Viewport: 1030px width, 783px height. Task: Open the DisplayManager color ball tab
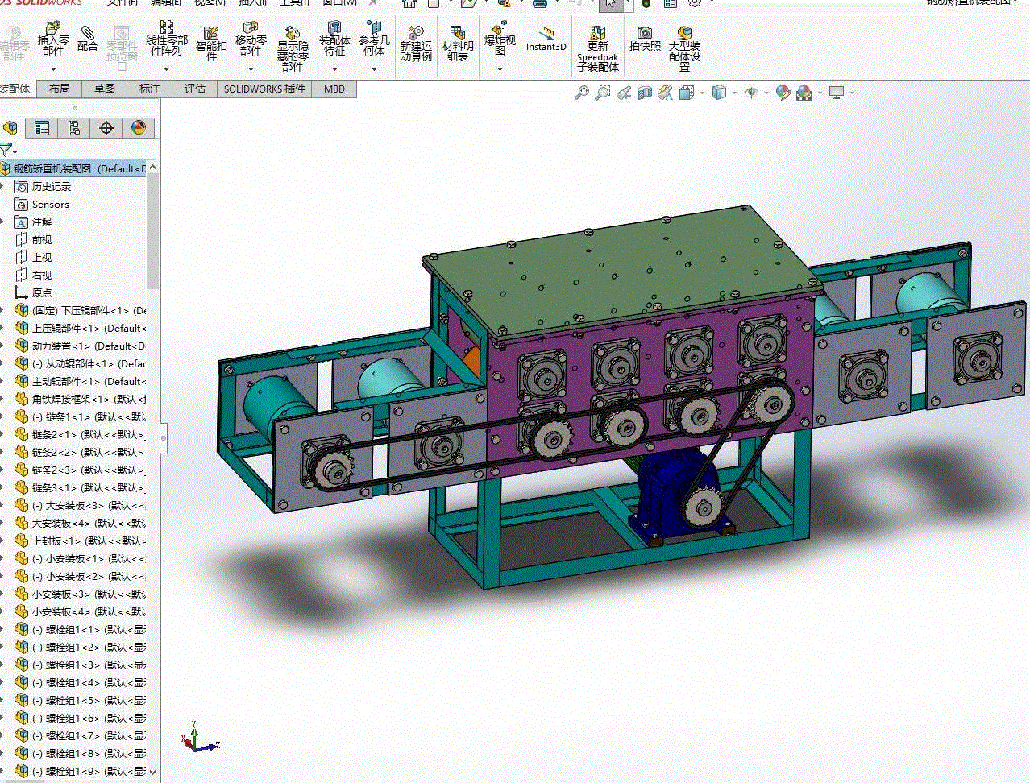click(x=139, y=128)
